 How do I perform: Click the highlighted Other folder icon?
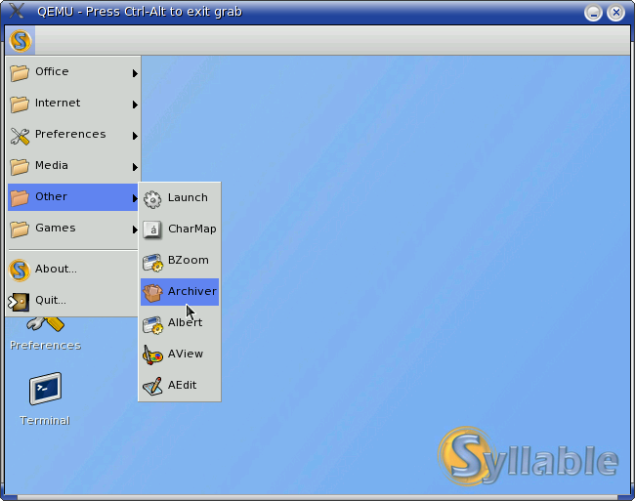point(20,198)
